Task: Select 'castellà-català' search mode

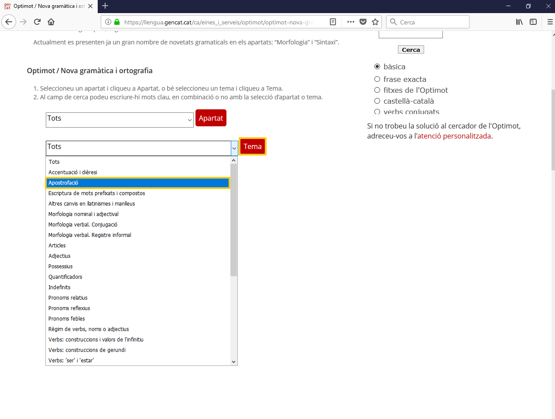Action: 377,101
